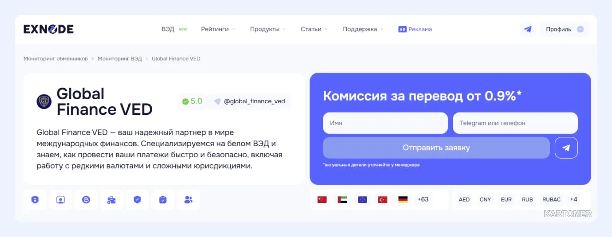Click the Отправить заявку button
This screenshot has height=237, width=612.
click(436, 148)
